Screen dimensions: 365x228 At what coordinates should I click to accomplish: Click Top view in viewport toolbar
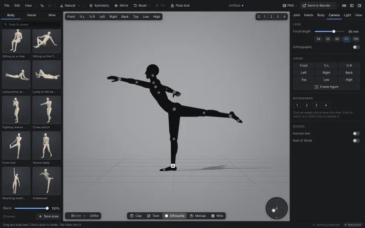pos(136,17)
